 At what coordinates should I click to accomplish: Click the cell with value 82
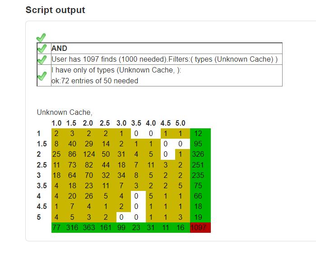[89, 165]
